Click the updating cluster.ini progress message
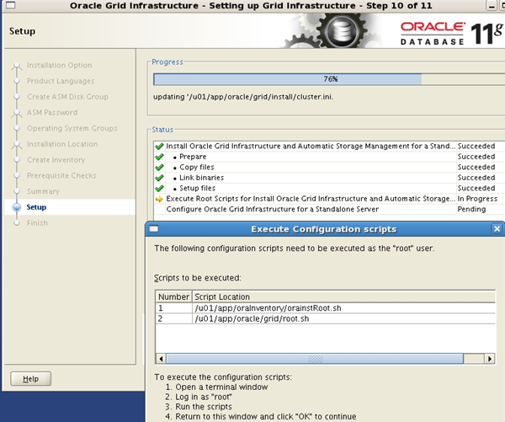505x422 pixels. click(243, 97)
